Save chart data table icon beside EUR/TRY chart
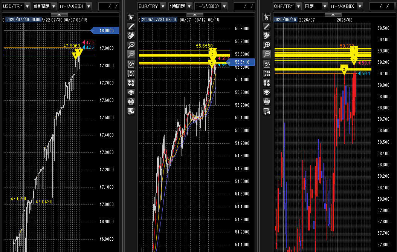The image size is (397, 252). pyautogui.click(x=131, y=111)
